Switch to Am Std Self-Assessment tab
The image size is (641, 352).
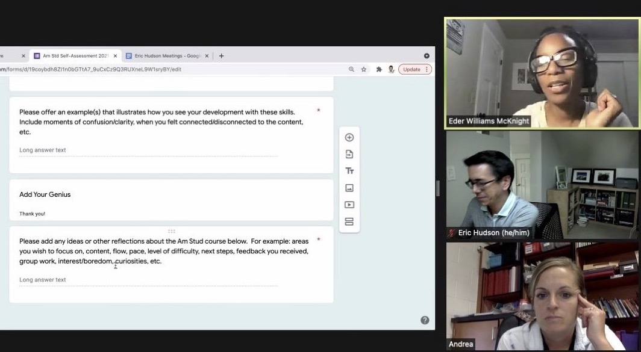click(75, 56)
